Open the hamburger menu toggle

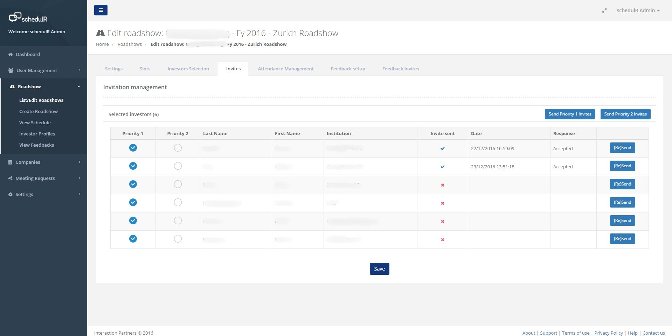(x=101, y=10)
